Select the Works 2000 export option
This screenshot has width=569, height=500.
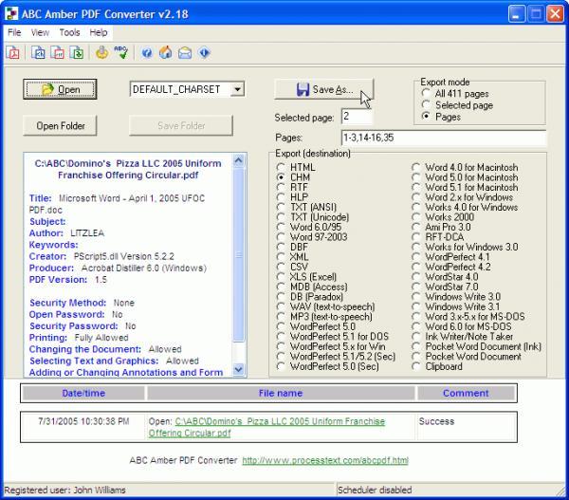point(443,217)
